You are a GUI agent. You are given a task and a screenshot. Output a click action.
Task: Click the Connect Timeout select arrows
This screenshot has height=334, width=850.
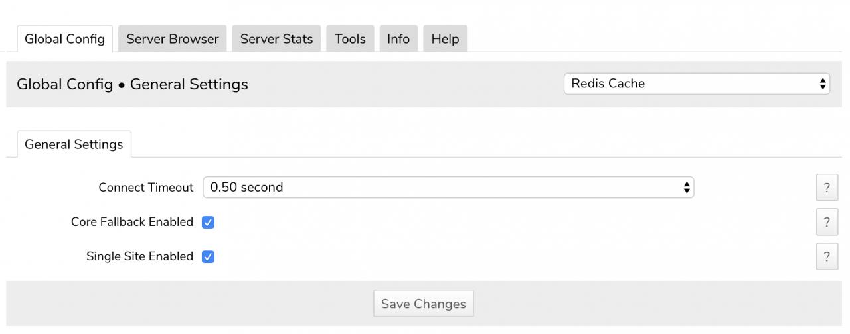[x=687, y=188]
